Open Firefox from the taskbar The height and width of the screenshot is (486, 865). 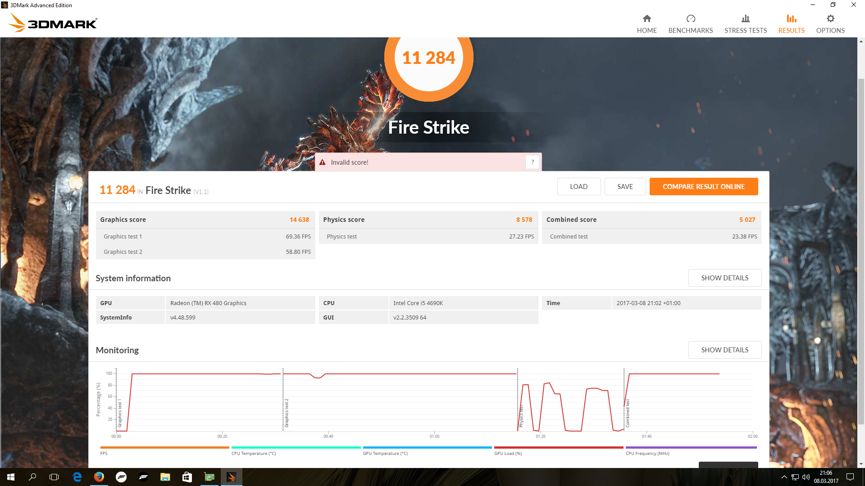point(99,477)
